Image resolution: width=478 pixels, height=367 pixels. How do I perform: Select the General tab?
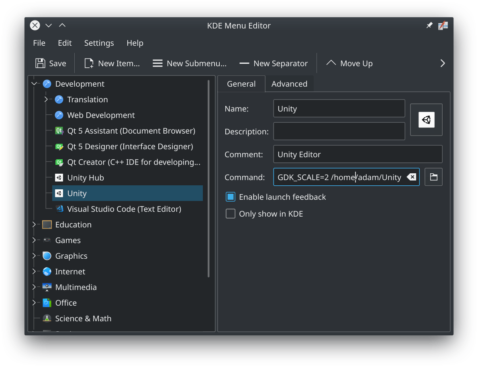tap(241, 84)
